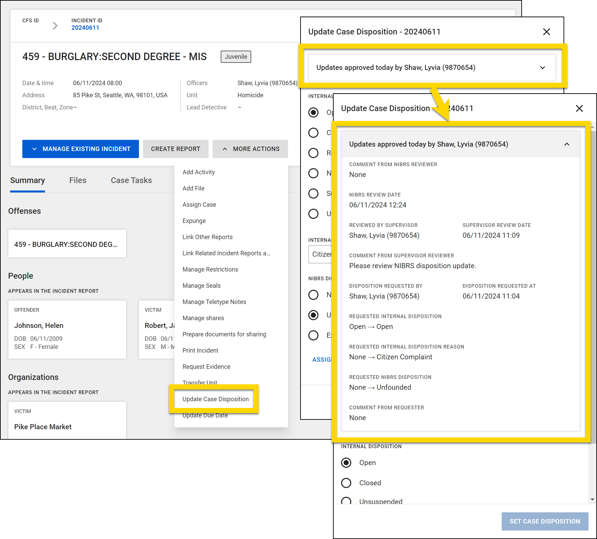Screen dimensions: 597x539
Task: Open incident link 20240611
Action: point(85,27)
